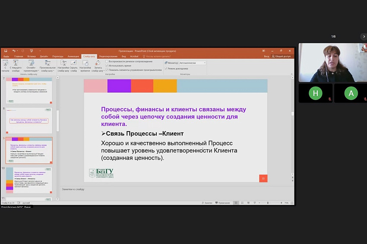The image size is (367, 244).
Task: Start slideshow from current slide (С текущего слайда)
Action: [16, 64]
